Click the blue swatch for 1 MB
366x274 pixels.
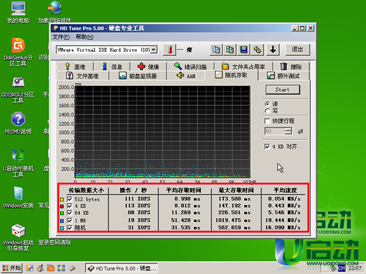[62, 221]
